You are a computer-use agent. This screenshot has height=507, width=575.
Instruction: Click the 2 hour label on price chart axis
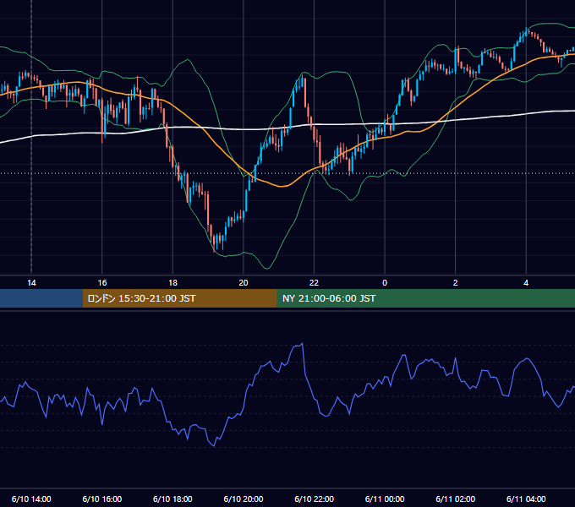pos(455,283)
